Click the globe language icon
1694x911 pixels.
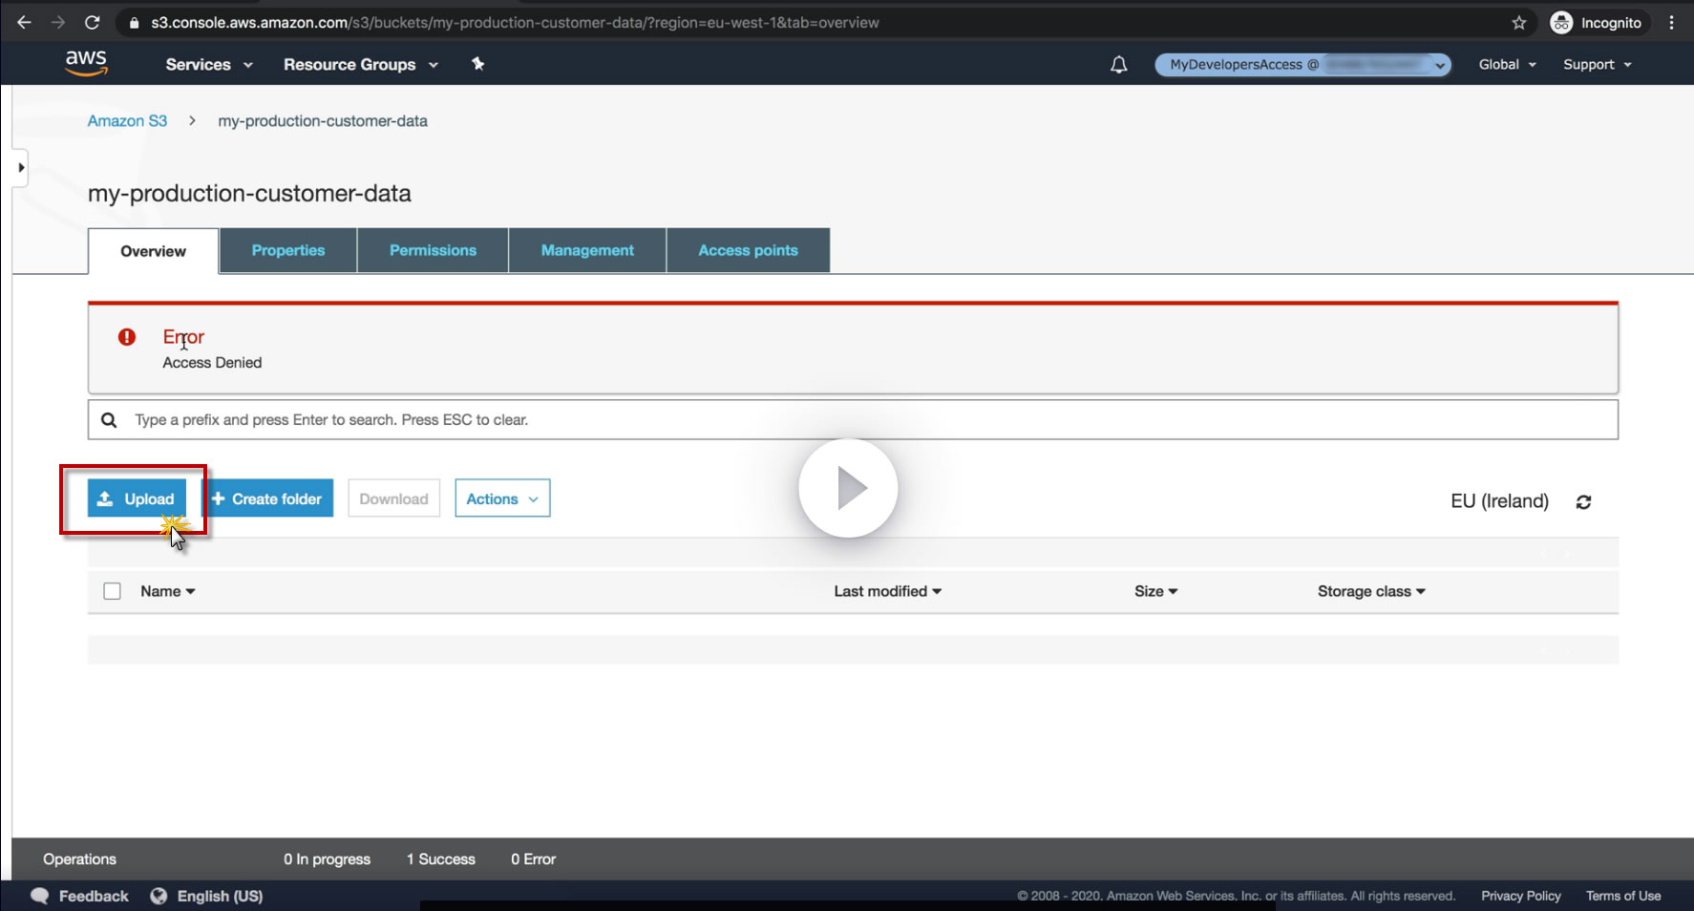[159, 896]
